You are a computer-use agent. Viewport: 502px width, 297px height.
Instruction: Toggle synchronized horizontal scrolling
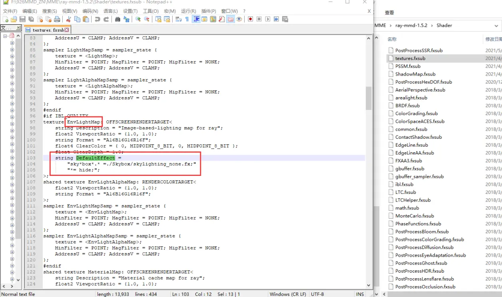167,19
